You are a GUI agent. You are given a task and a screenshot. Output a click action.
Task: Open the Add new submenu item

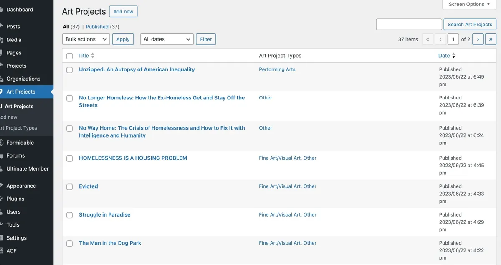point(9,117)
